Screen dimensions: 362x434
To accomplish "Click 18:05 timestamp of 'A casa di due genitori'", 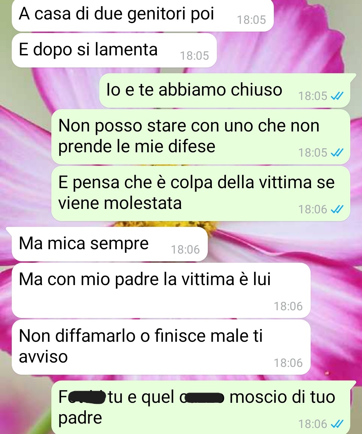I will point(251,20).
